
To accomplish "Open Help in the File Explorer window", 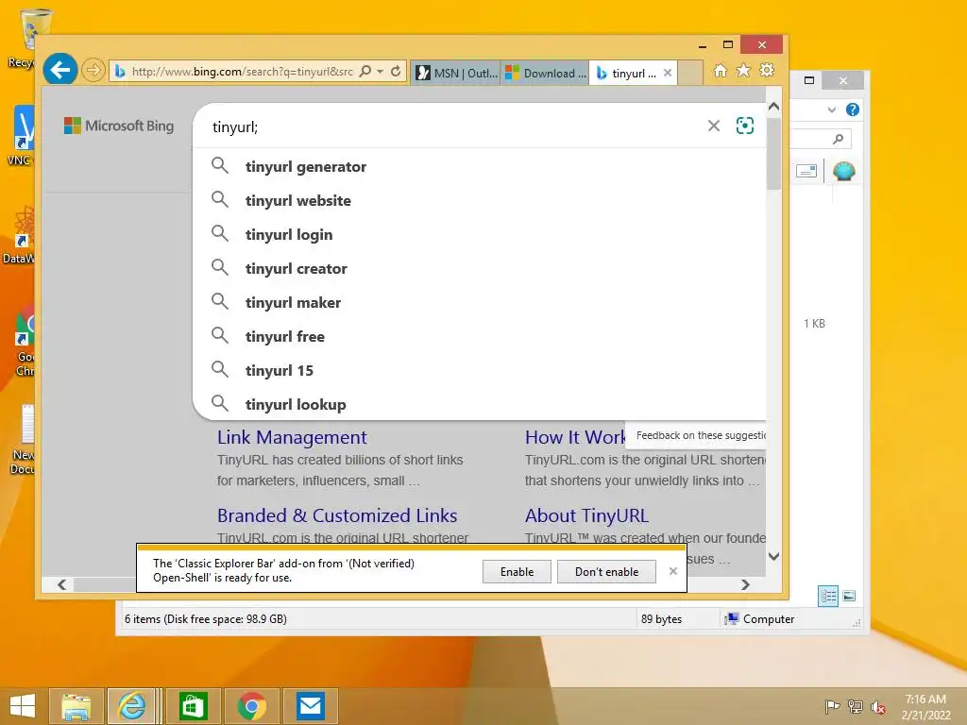I will pos(853,110).
